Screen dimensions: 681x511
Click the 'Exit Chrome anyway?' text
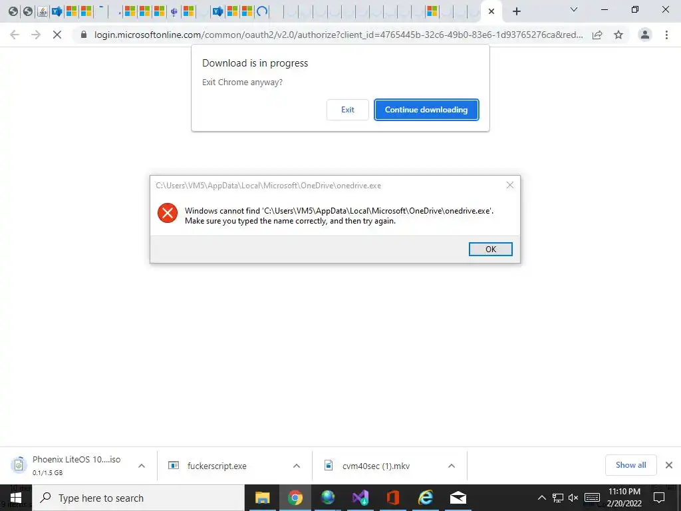pyautogui.click(x=242, y=82)
